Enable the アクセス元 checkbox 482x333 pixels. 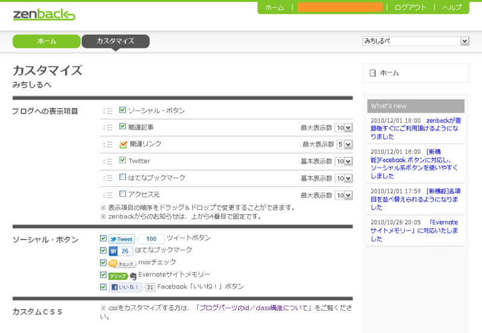pyautogui.click(x=123, y=194)
